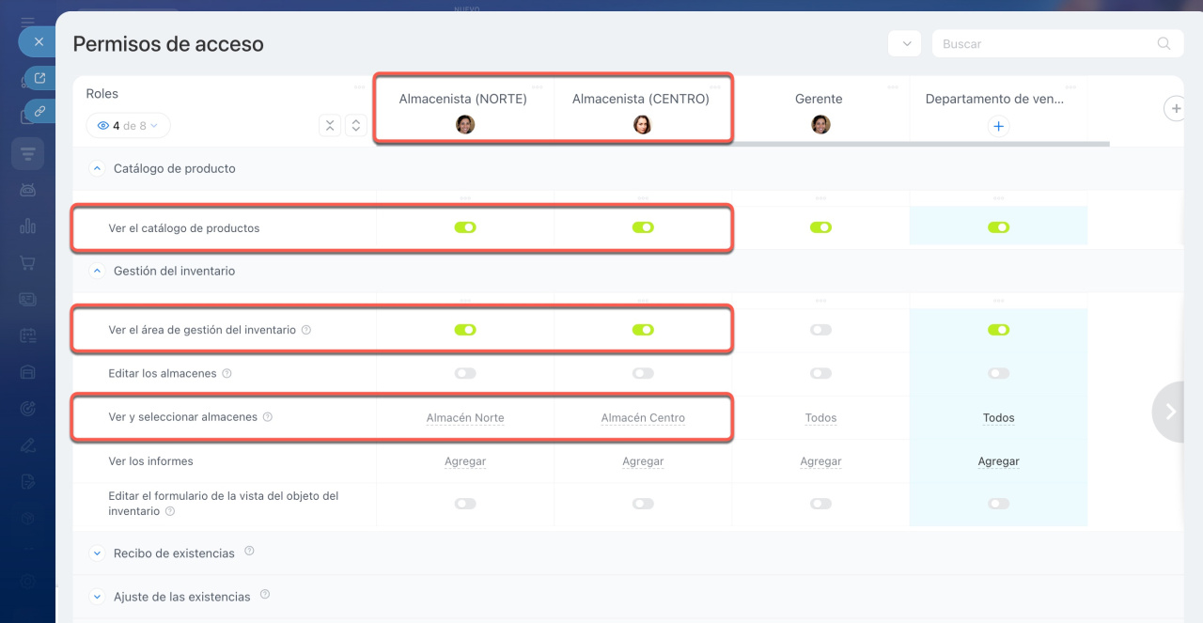The image size is (1203, 623).
Task: Expand all sections using the expand arrows icon
Action: pos(355,125)
